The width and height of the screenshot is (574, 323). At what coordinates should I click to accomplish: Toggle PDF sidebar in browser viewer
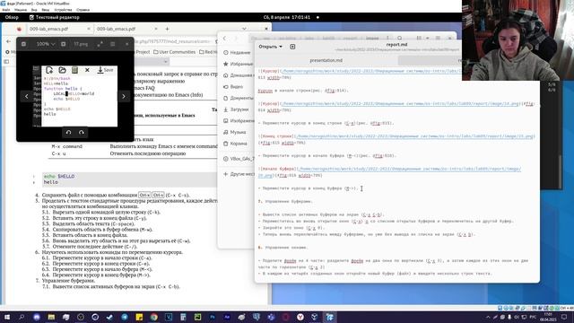tap(6, 61)
